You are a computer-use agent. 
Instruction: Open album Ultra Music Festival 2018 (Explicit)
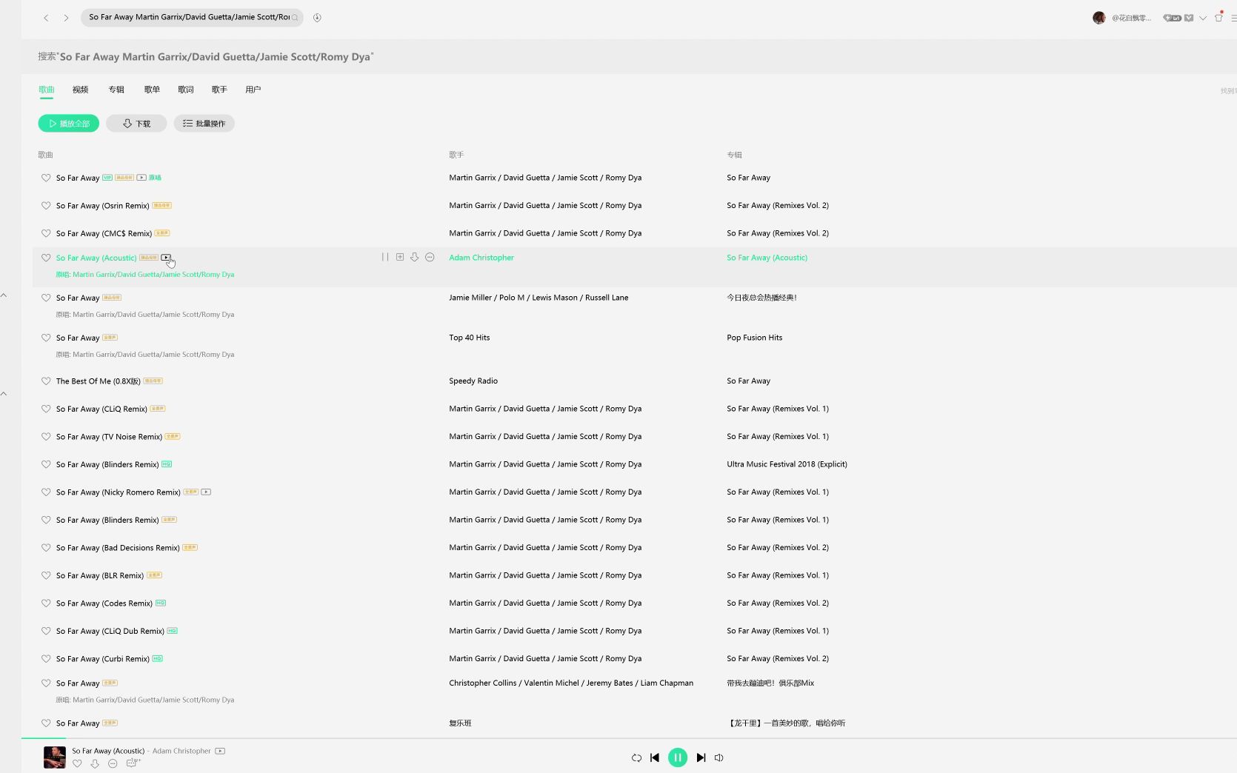[x=787, y=464]
